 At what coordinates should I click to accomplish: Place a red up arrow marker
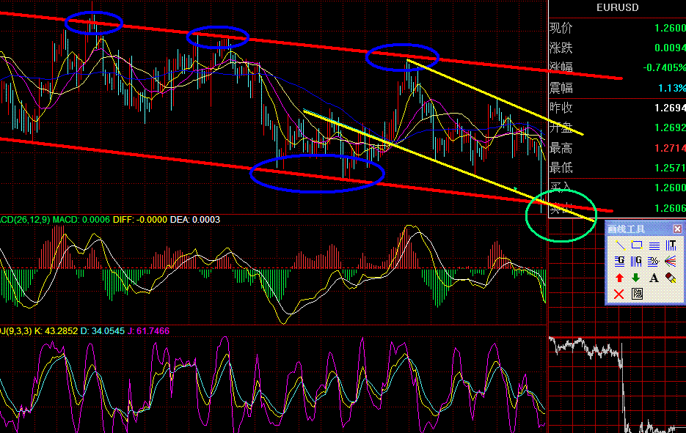click(619, 278)
